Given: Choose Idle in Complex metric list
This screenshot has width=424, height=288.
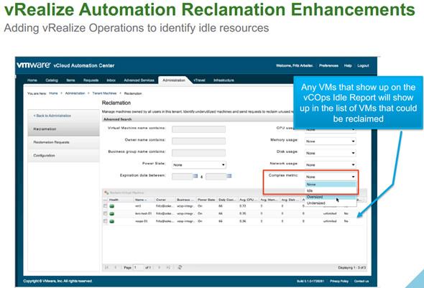Looking at the screenshot, I should pyautogui.click(x=331, y=191).
